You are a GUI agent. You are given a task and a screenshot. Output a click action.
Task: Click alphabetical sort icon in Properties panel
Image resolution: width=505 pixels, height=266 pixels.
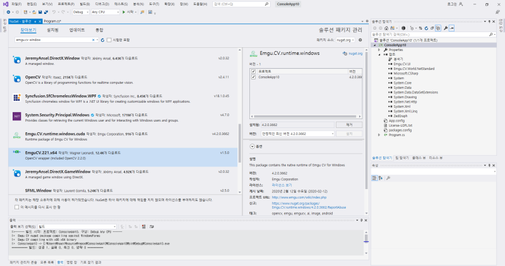point(381,178)
